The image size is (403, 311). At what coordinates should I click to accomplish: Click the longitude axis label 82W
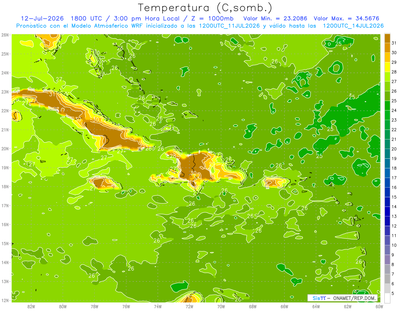click(x=31, y=306)
